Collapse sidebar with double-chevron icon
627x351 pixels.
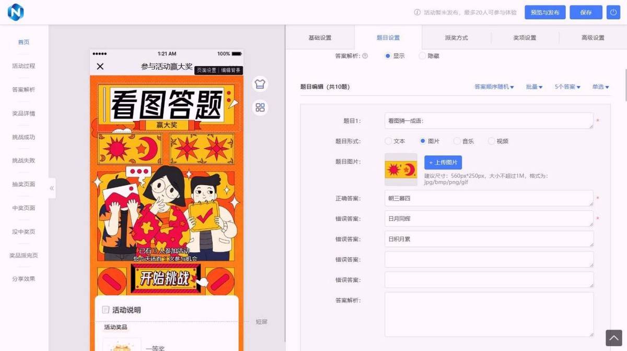(52, 188)
